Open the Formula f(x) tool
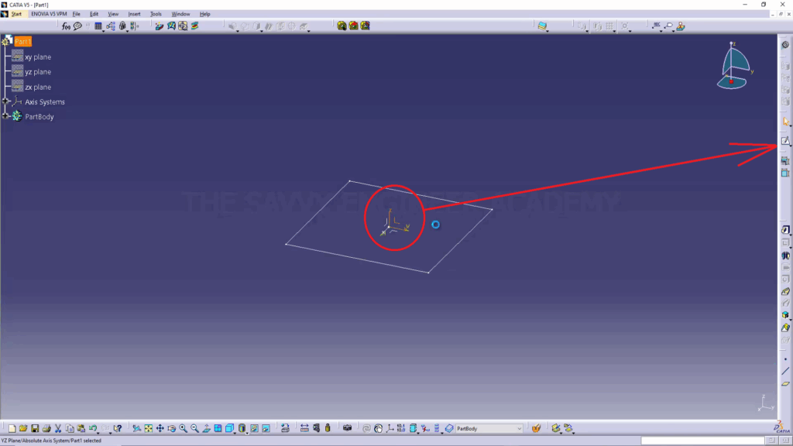Image resolution: width=793 pixels, height=446 pixels. coord(67,26)
